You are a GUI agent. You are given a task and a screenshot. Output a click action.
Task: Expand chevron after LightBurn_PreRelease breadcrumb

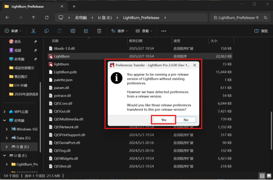[165, 18]
